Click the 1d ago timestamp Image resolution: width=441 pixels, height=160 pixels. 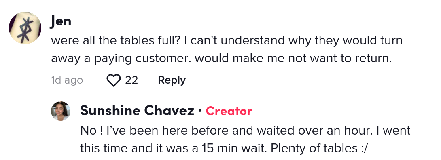pos(67,80)
